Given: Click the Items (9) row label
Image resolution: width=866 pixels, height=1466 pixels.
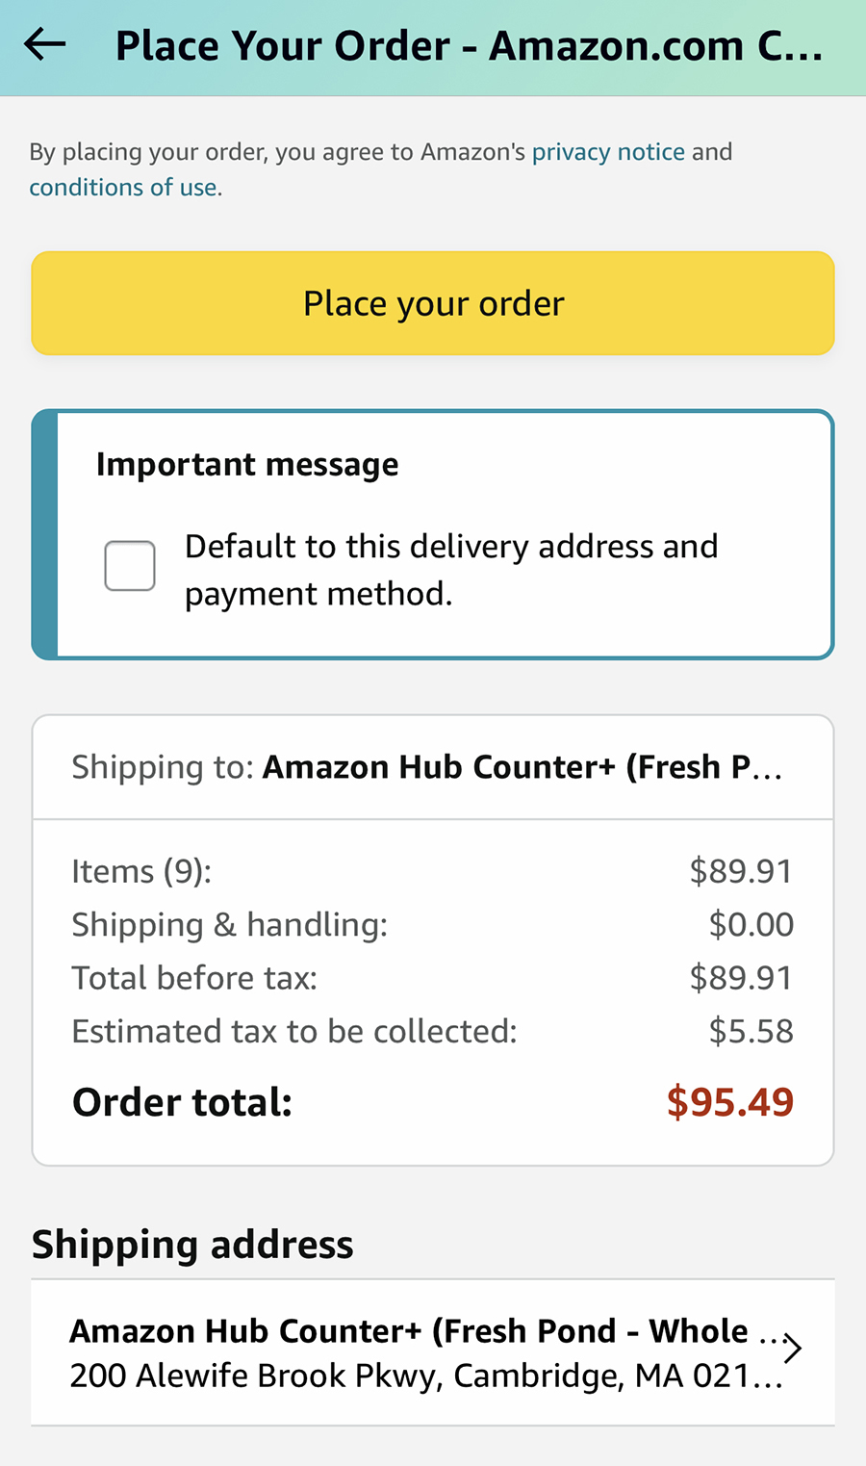Looking at the screenshot, I should pyautogui.click(x=141, y=871).
